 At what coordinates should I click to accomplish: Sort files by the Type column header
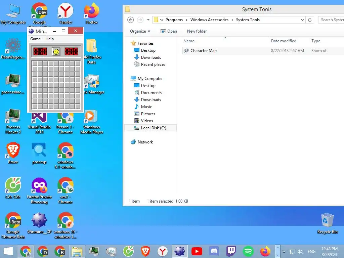pyautogui.click(x=327, y=41)
